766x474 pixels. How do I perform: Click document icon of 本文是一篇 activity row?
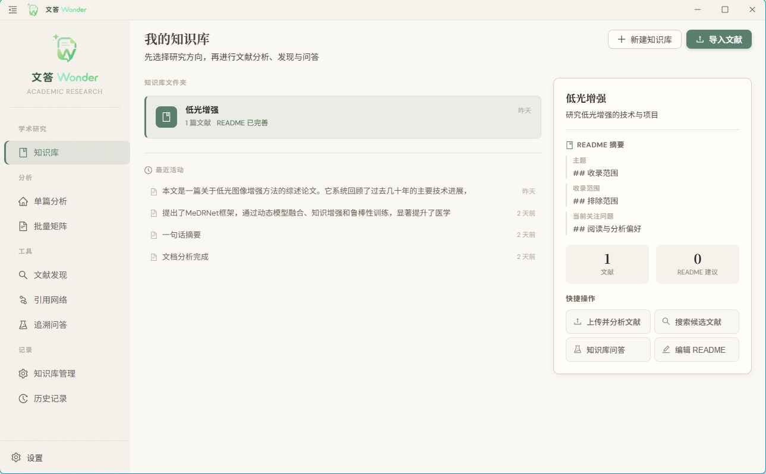[x=154, y=191]
